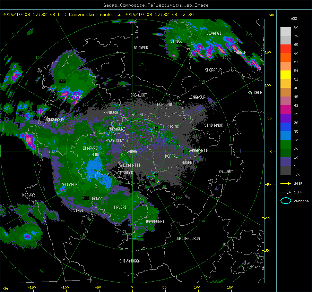This screenshot has width=312, height=292.
Task: Click the GOKAK city label
Action: pos(77,97)
